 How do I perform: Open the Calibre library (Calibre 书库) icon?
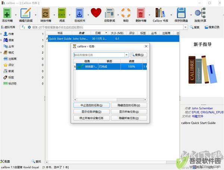[x=160, y=13]
